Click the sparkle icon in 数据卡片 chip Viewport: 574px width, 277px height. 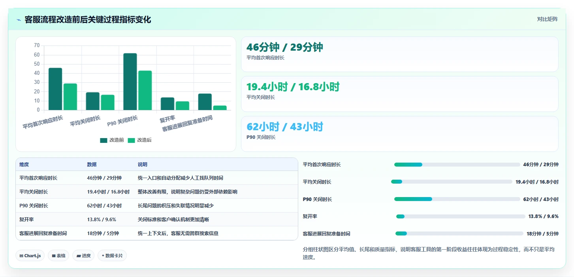point(103,256)
